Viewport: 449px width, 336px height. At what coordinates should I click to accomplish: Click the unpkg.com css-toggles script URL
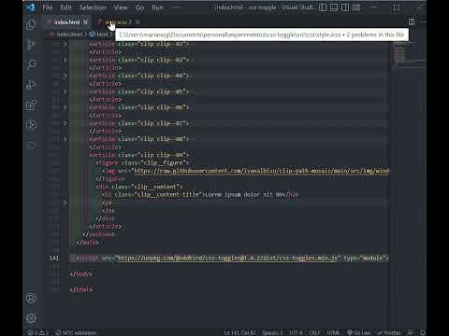pos(227,258)
